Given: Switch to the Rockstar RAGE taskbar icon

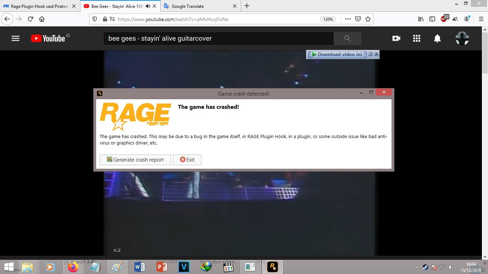Looking at the screenshot, I should [x=273, y=267].
